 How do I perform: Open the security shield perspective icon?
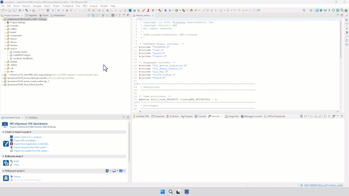click(333, 10)
